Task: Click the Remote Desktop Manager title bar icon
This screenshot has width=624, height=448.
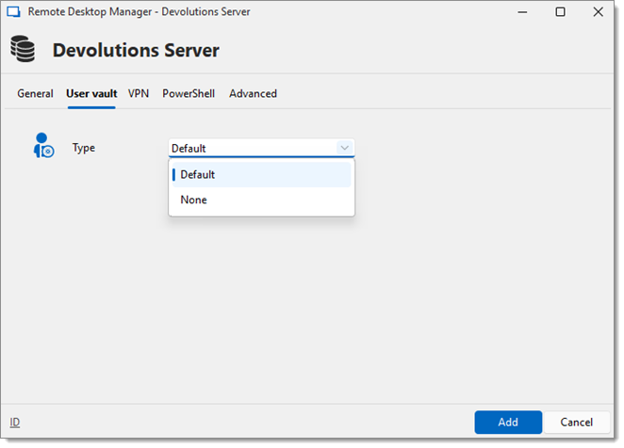Action: click(13, 12)
